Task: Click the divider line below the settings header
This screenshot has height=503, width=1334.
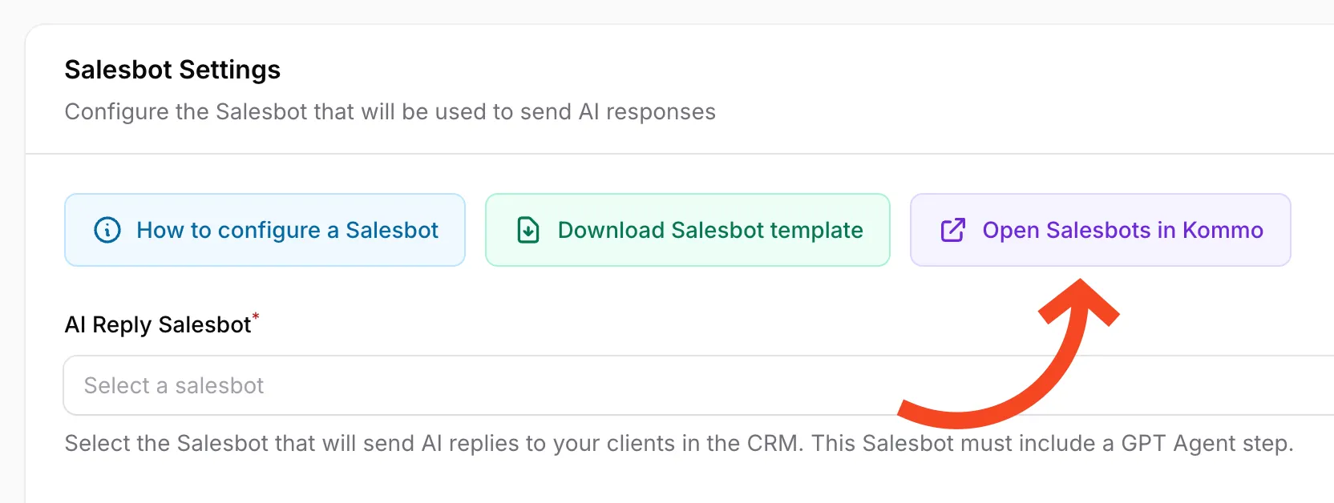Action: tap(641, 153)
